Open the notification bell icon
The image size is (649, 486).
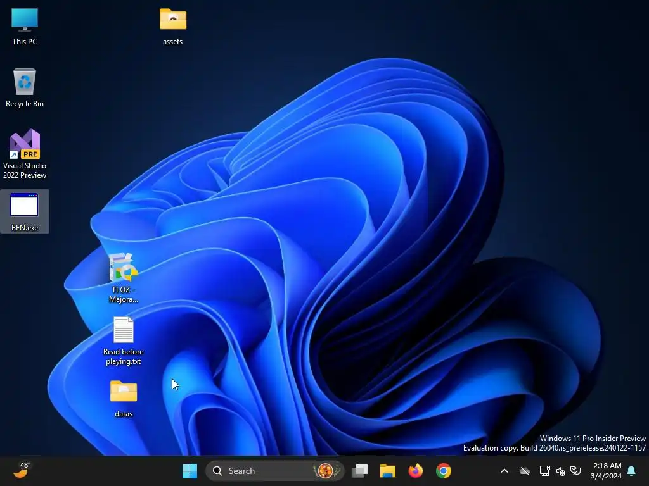click(x=631, y=471)
